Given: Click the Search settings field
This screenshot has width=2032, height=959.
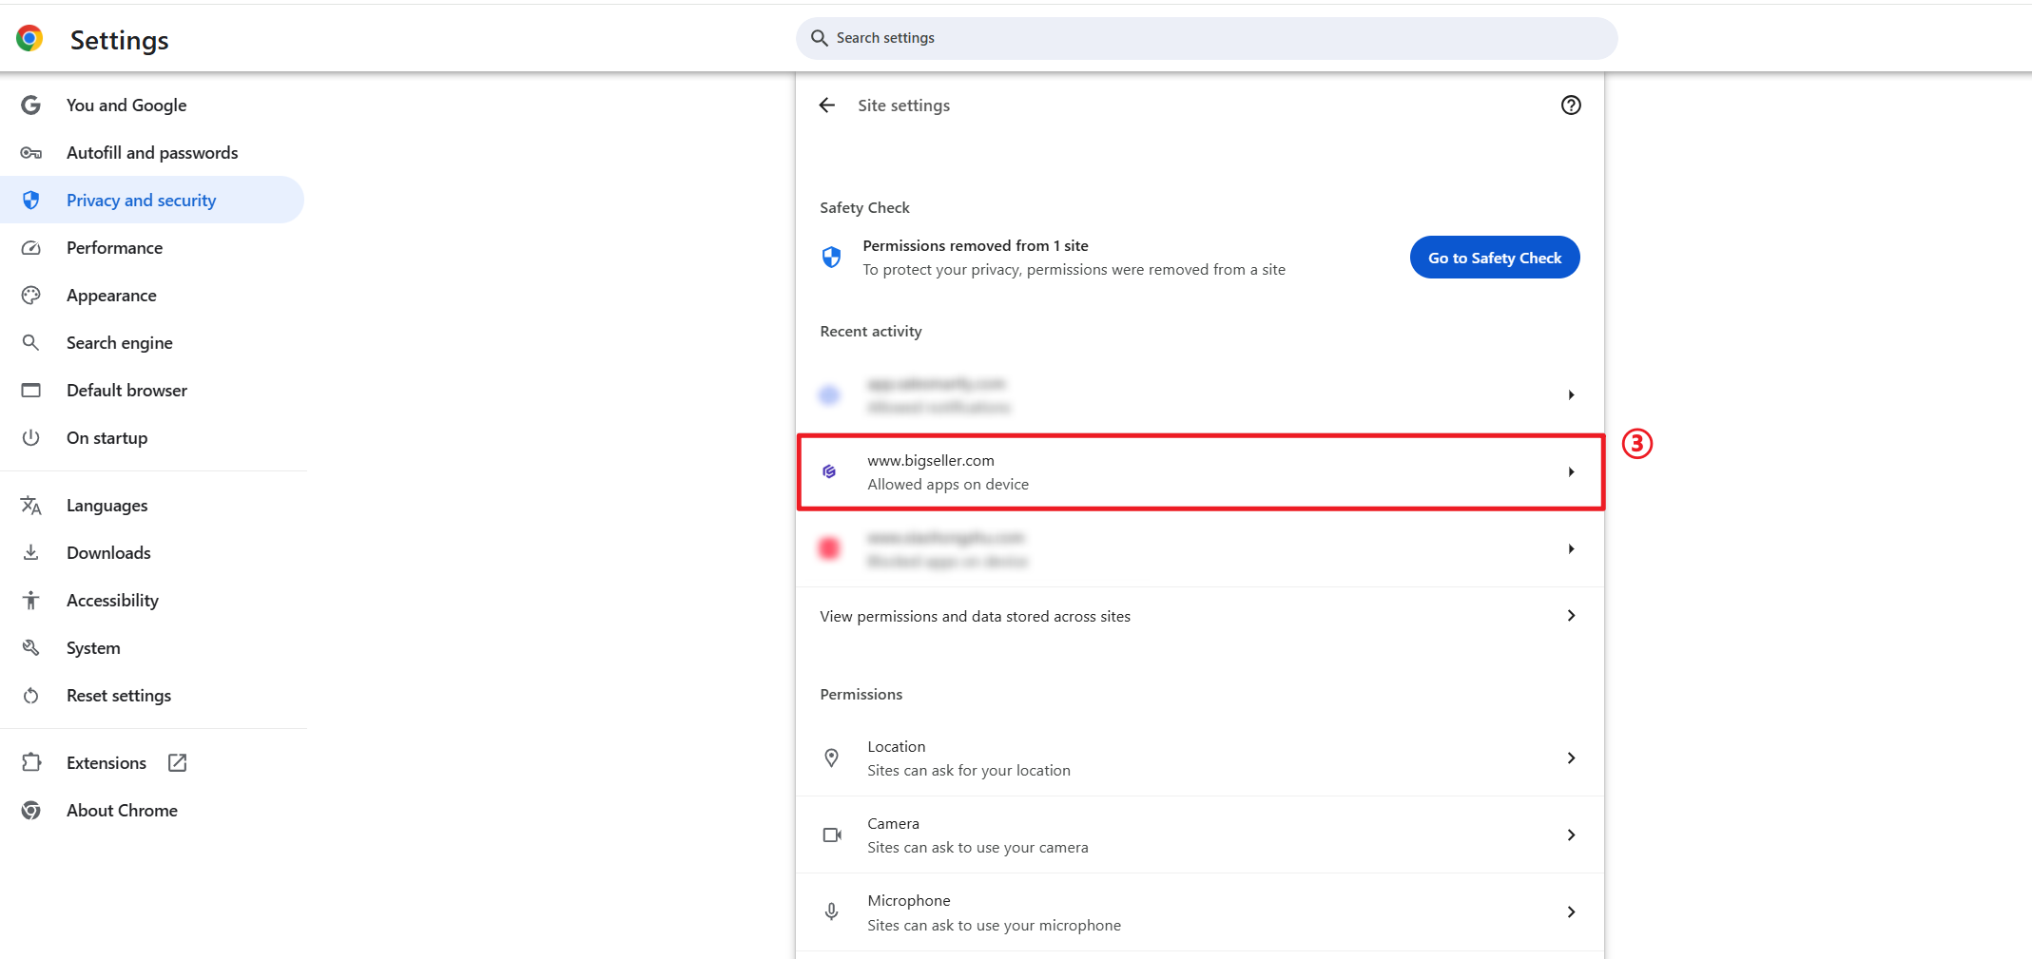Looking at the screenshot, I should (1206, 38).
